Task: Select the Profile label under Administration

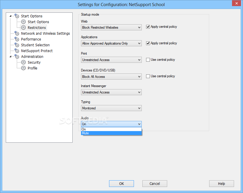Action: pos(32,68)
